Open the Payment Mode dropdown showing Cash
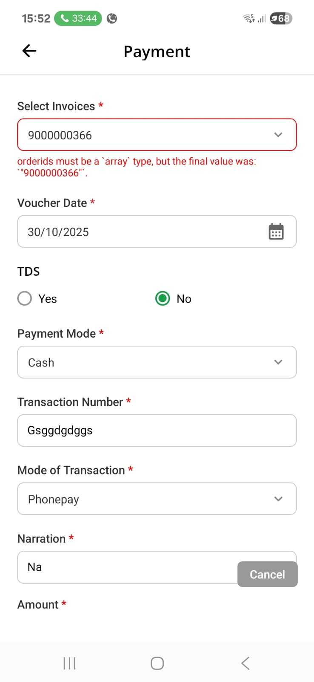The width and height of the screenshot is (314, 682). (x=157, y=362)
